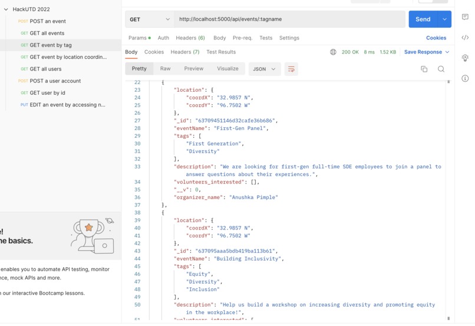Screen dimensions: 475x326
Task: Open the GET method dropdown
Action: tap(150, 19)
